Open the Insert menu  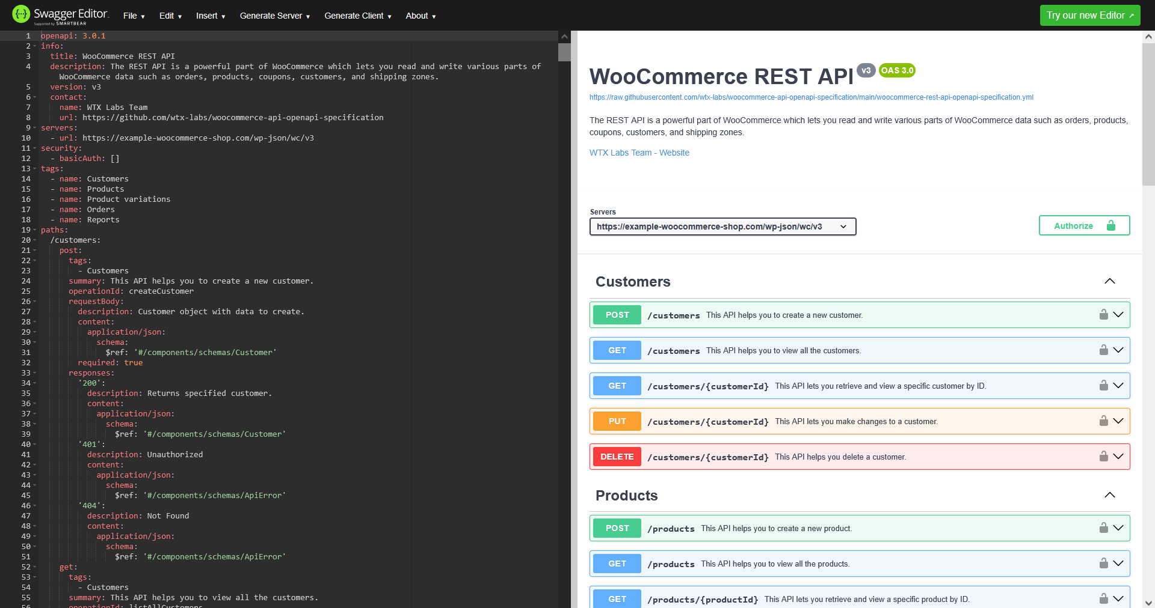[211, 16]
